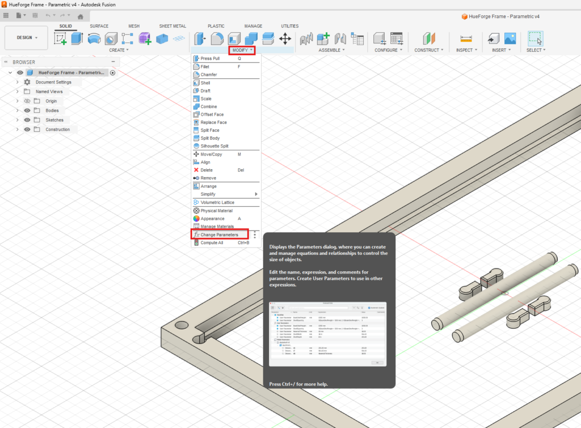Show the Origin folder via eye icon
Viewport: 581px width, 428px height.
tap(27, 101)
